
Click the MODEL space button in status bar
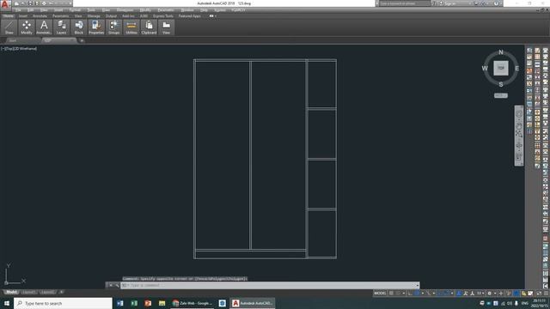[x=380, y=294]
